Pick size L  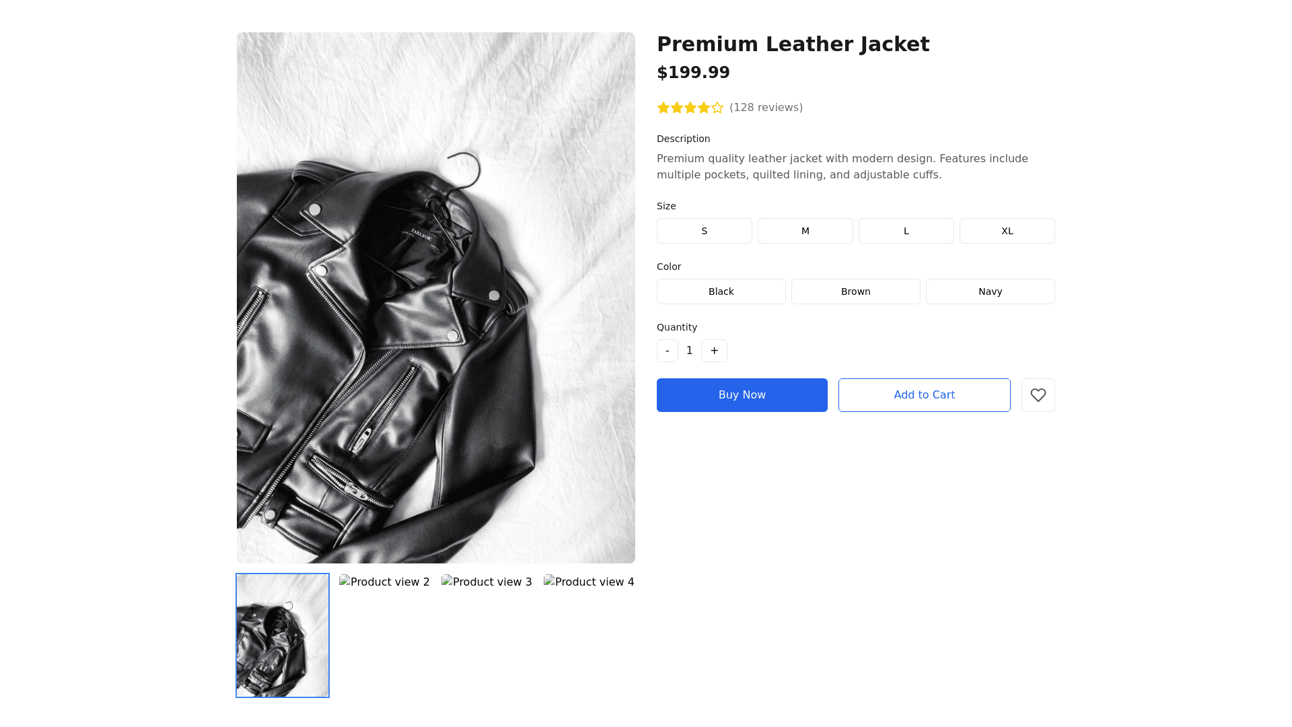(906, 231)
